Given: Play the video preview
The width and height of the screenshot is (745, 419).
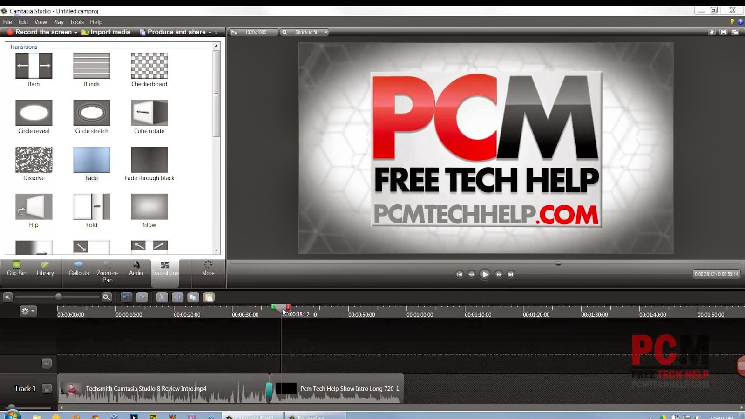Looking at the screenshot, I should tap(485, 274).
